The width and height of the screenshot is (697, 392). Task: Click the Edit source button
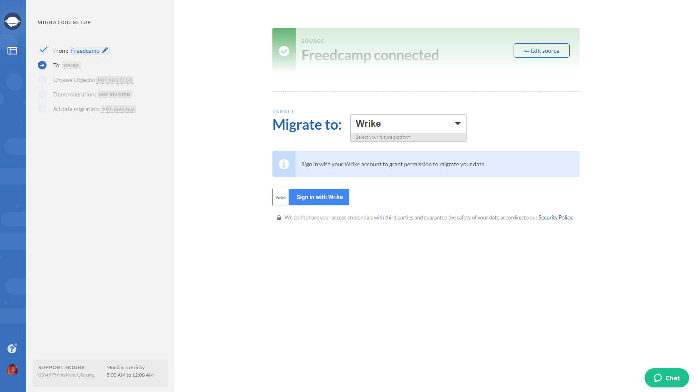(x=541, y=51)
